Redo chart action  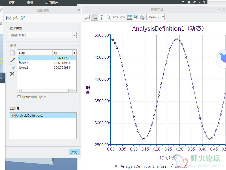123,17
